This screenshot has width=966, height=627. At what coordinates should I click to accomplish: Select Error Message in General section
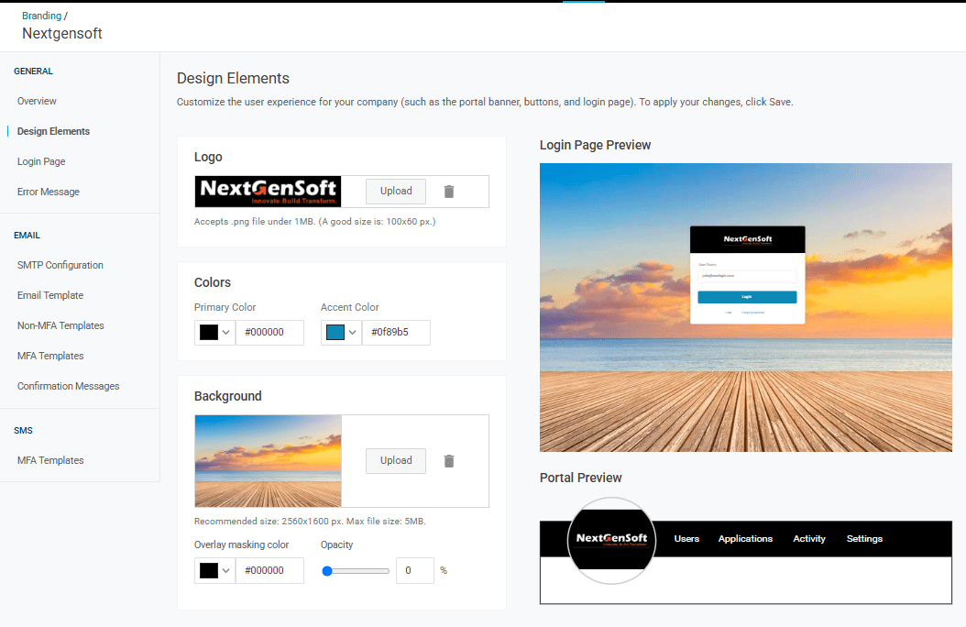coord(49,192)
